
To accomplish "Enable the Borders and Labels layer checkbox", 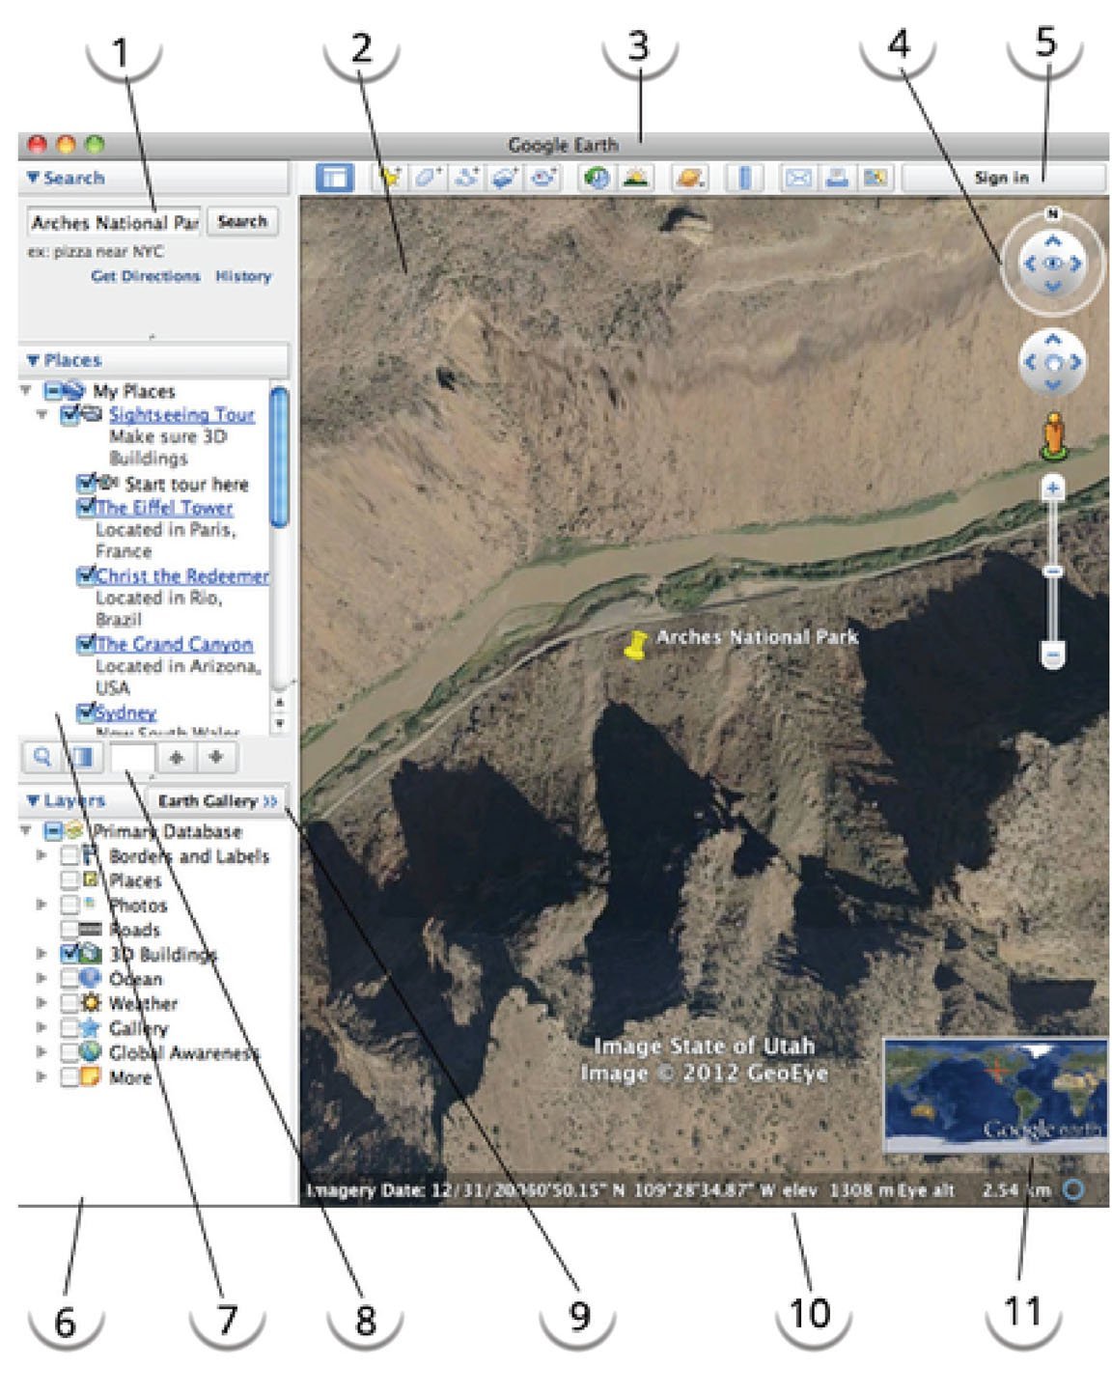I will tap(69, 856).
